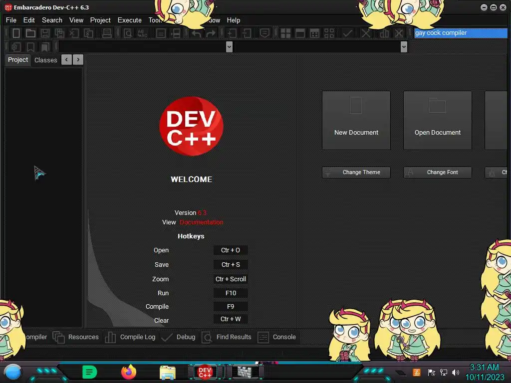Click the Undo arrow icon

tap(196, 33)
